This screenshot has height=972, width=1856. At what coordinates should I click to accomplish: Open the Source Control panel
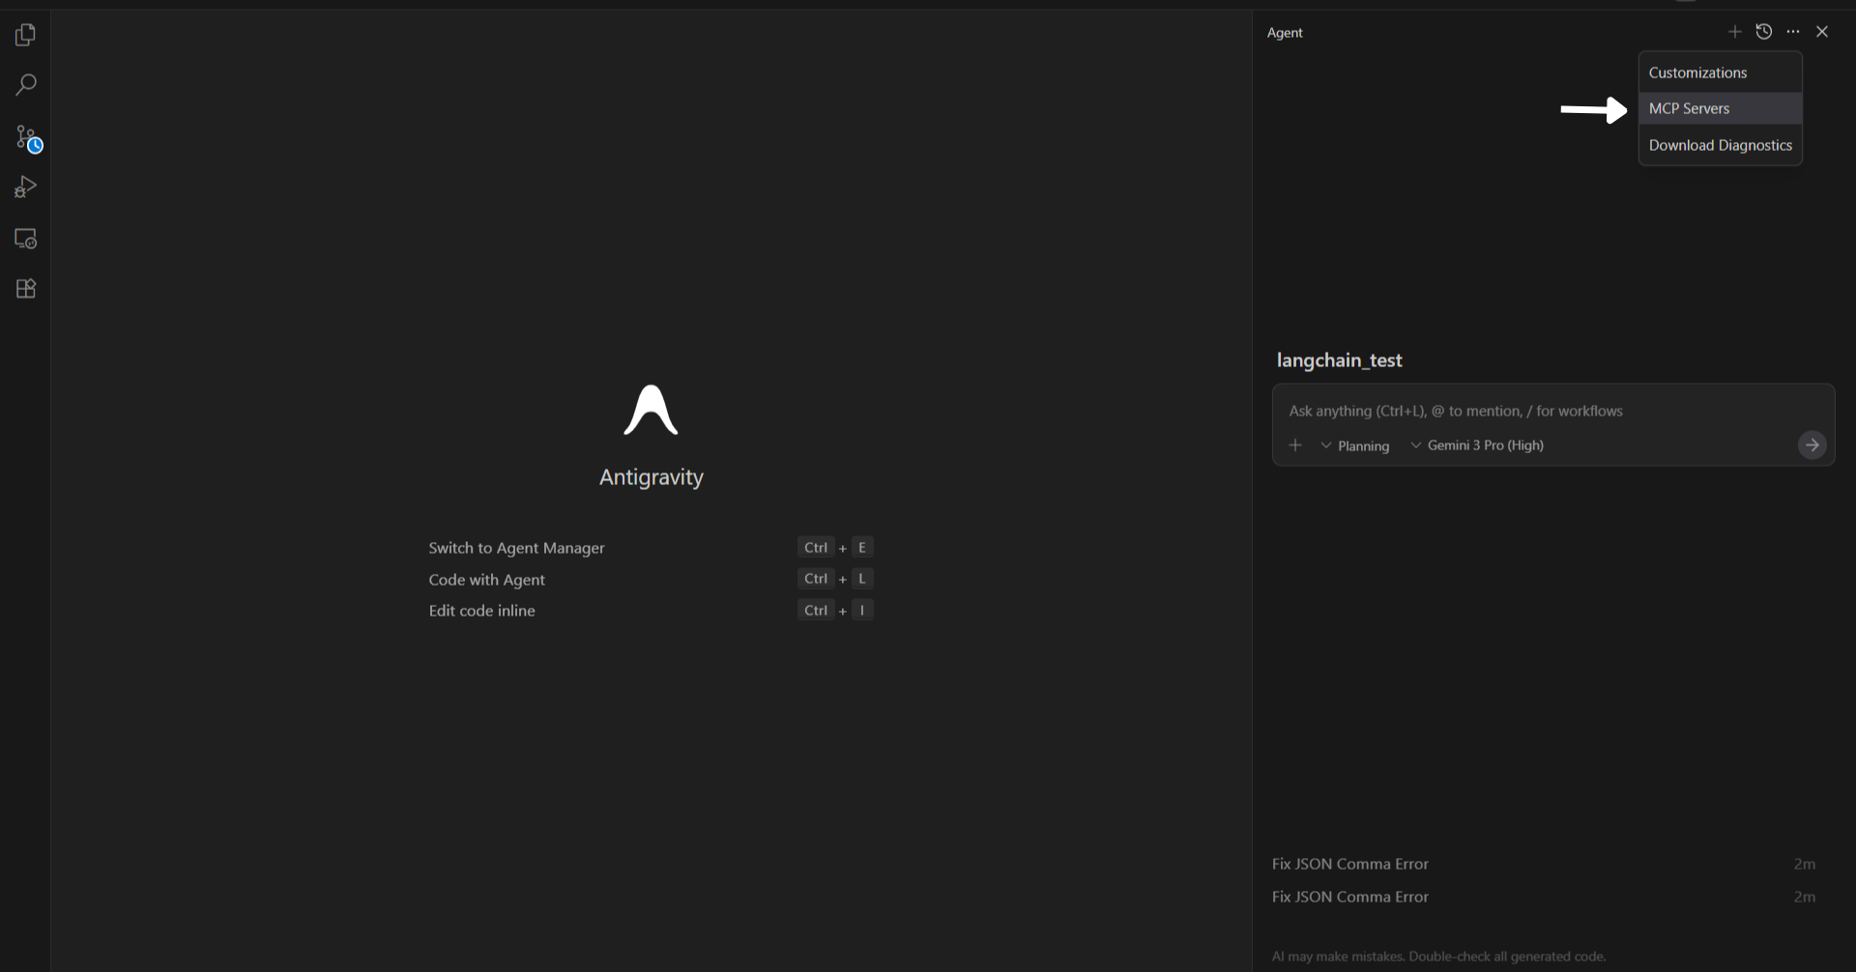pyautogui.click(x=25, y=138)
